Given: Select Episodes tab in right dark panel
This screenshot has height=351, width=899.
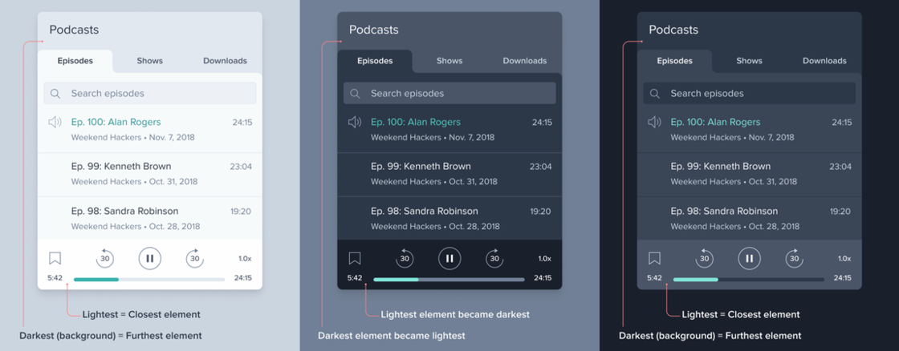Looking at the screenshot, I should 675,61.
